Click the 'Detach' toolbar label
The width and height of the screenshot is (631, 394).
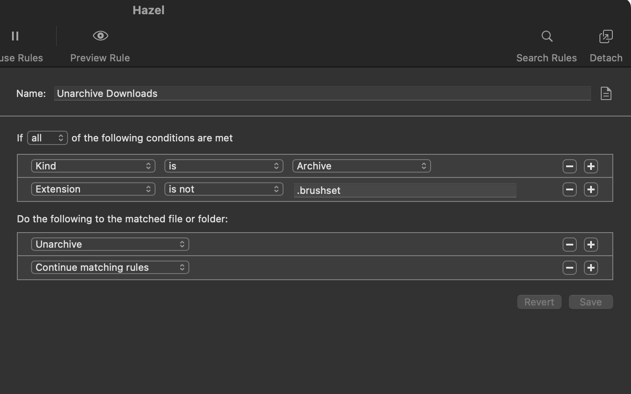606,58
